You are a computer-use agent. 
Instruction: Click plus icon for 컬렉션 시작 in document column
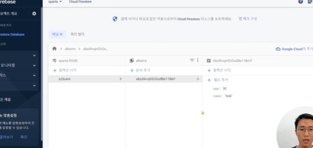click(x=209, y=71)
